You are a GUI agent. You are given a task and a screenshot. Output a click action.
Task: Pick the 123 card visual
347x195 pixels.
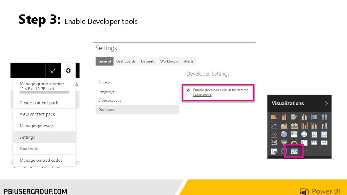(314, 143)
